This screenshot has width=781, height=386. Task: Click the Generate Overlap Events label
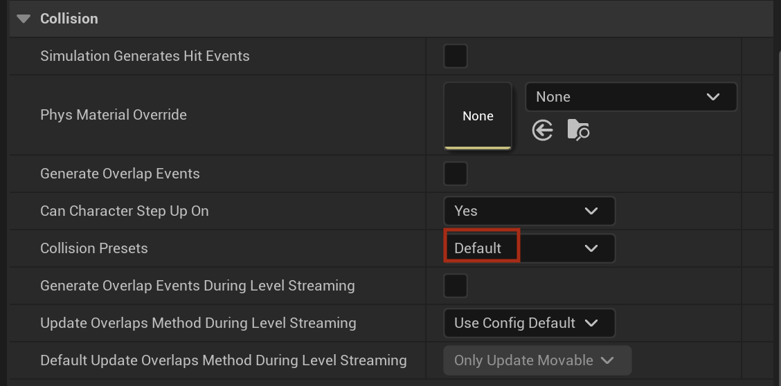click(120, 174)
